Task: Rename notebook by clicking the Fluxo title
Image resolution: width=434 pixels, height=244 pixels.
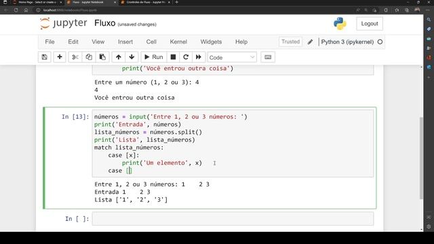Action: click(x=104, y=23)
